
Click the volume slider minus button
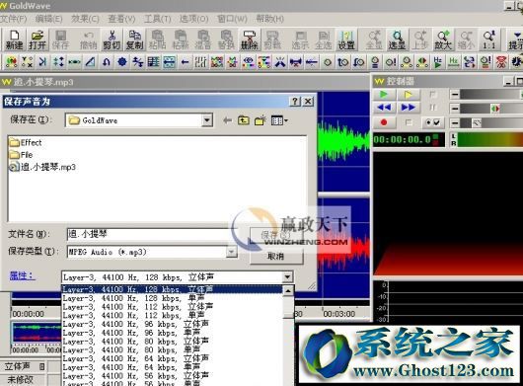(x=455, y=95)
